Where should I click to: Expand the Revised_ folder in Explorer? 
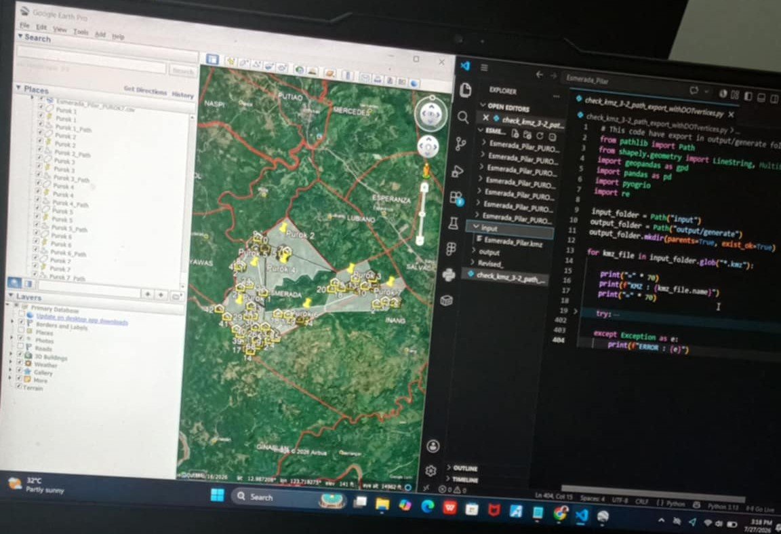473,263
